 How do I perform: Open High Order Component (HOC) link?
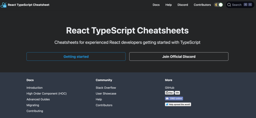[46, 94]
